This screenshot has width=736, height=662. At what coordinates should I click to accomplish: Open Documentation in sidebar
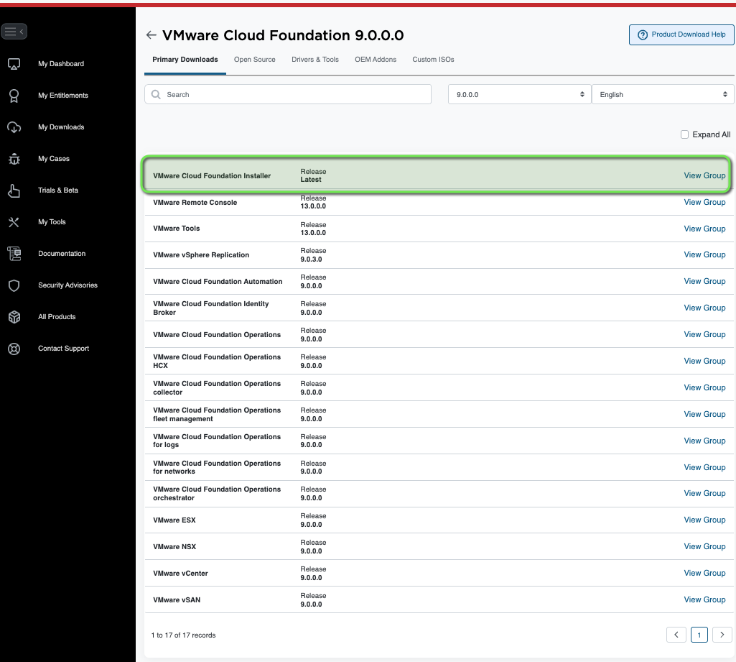(x=62, y=254)
